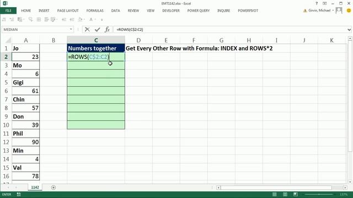Switch to the VIEW ribbon tab

point(151,10)
